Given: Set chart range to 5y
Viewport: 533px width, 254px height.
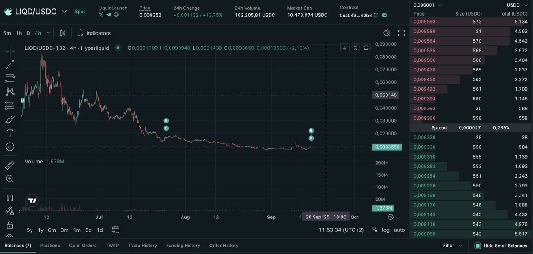Looking at the screenshot, I should tap(30, 230).
